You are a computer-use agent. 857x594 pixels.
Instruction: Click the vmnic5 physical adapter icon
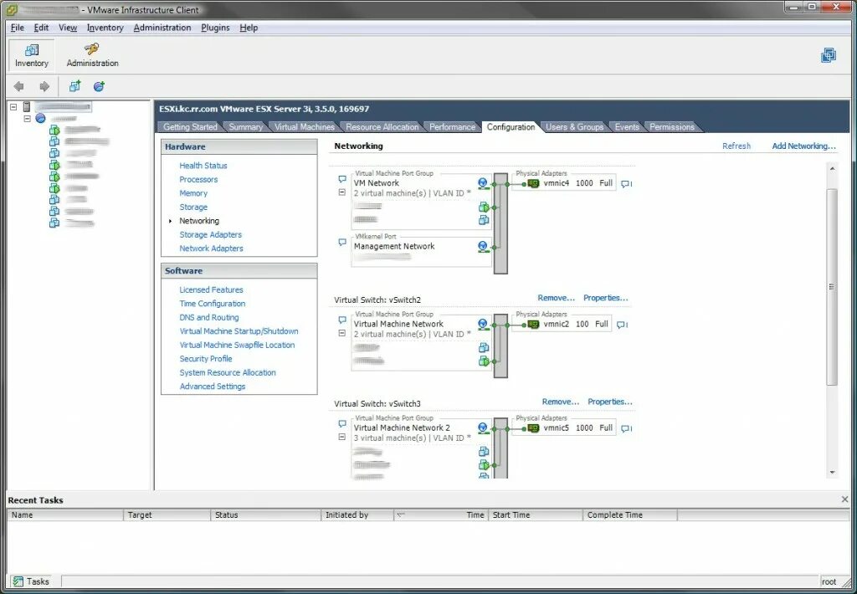click(x=533, y=428)
